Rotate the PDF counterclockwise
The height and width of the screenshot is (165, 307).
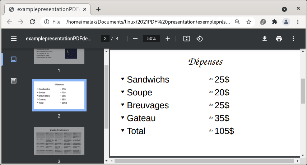point(200,39)
